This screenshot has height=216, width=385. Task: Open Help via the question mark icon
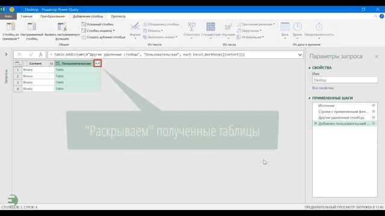(381, 16)
